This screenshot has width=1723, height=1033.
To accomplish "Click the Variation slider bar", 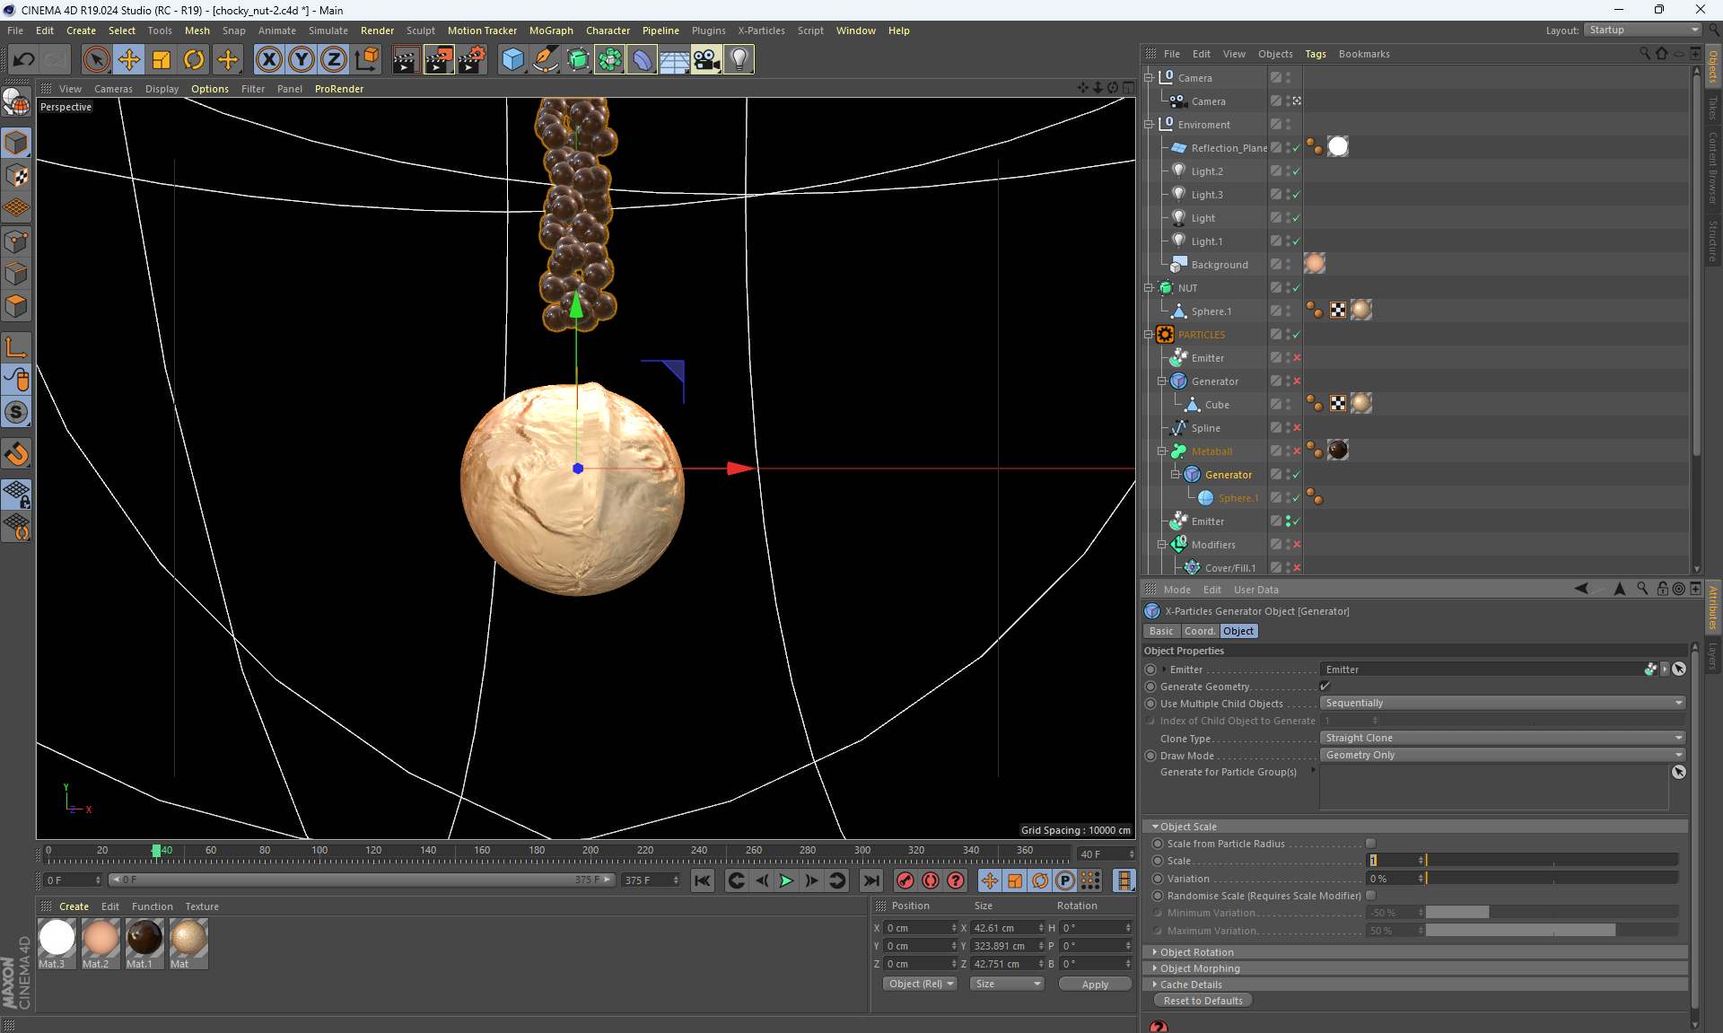I will pyautogui.click(x=1552, y=879).
